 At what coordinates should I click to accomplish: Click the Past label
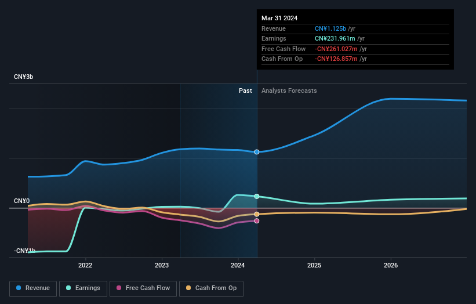click(245, 91)
